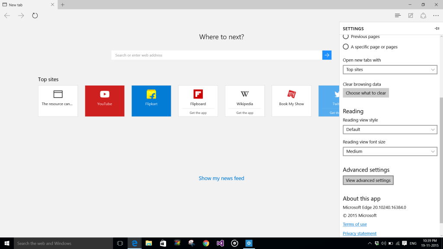This screenshot has height=249, width=443.
Task: Switch to Microsoft Edge on taskbar
Action: click(x=135, y=243)
